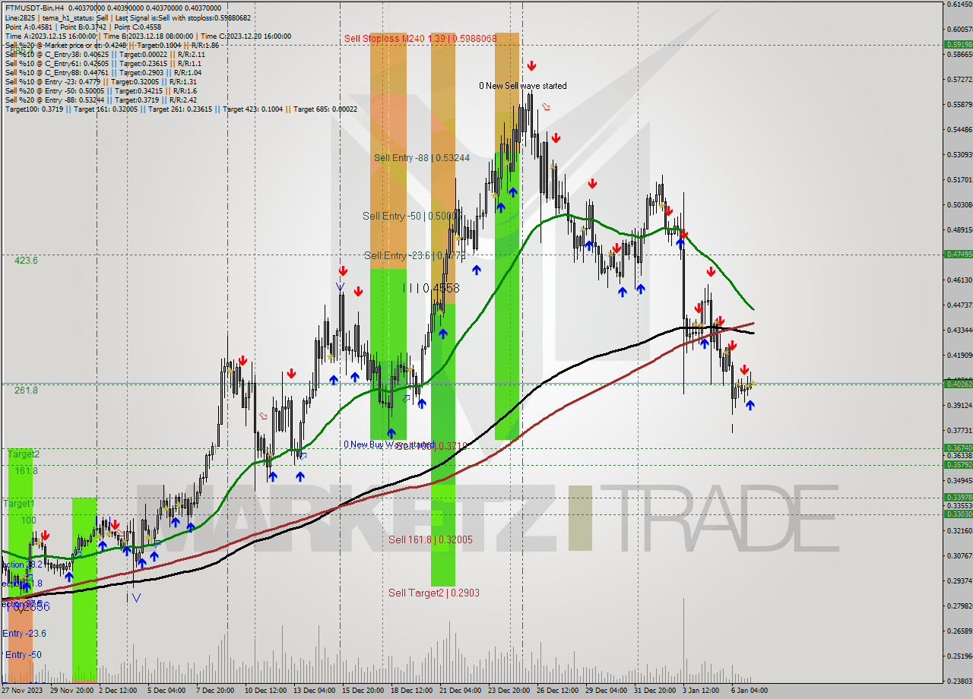Click the '7 Dec 20:00' date axis label
This screenshot has height=699, width=973.
[x=215, y=691]
